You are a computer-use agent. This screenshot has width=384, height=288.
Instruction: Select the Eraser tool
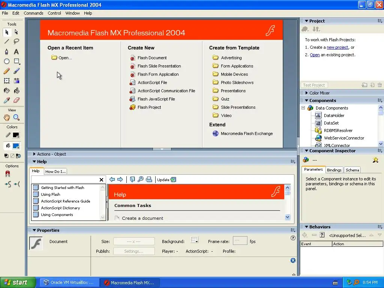[x=16, y=100]
